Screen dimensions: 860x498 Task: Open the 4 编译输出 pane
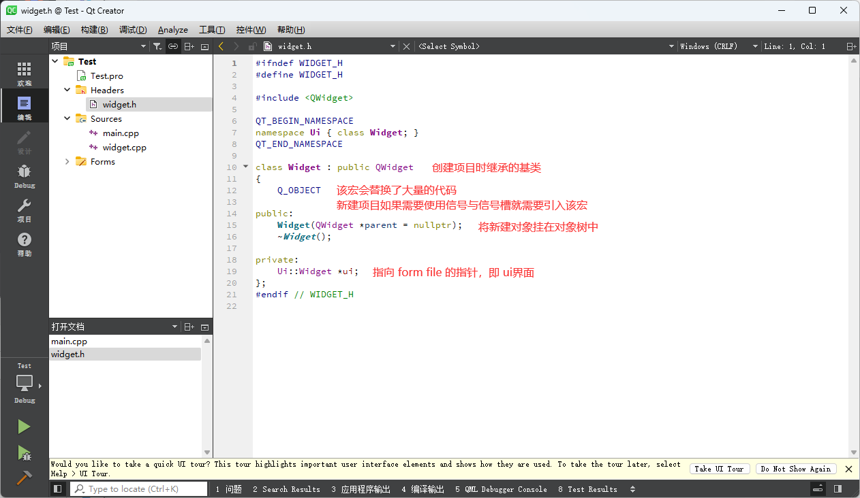(423, 489)
